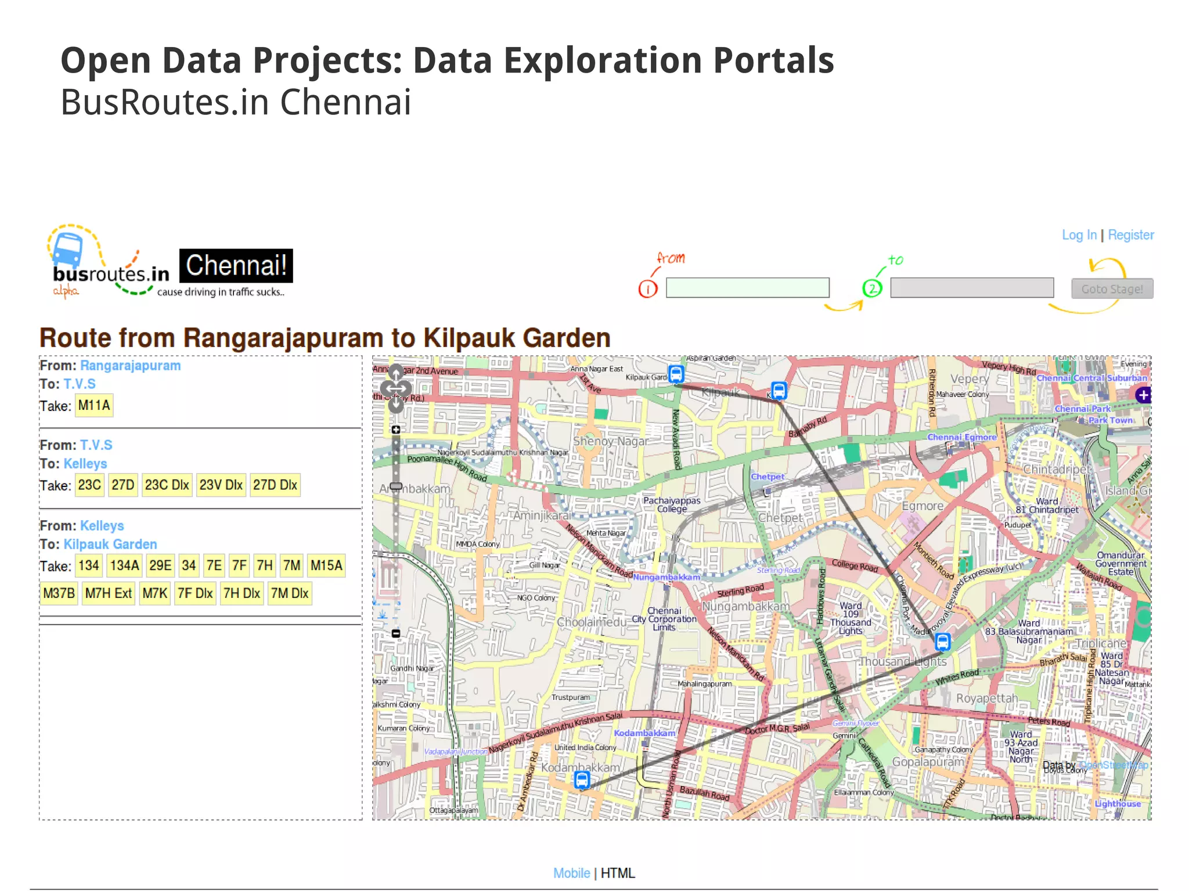Viewport: 1189px width, 891px height.
Task: Pan the map up with arrow control
Action: [396, 371]
